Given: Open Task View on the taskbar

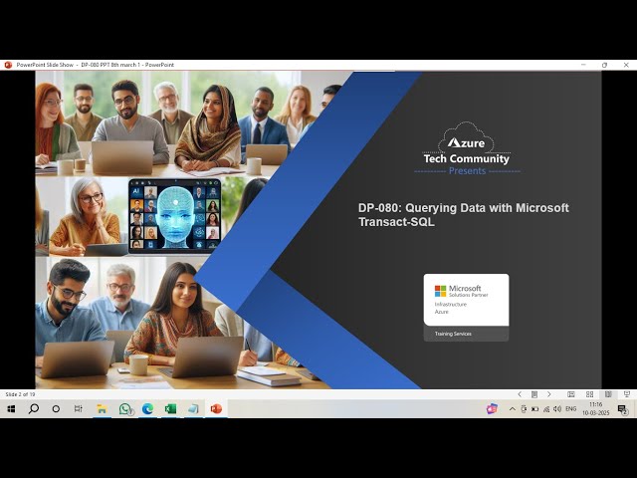Looking at the screenshot, I should [79, 409].
